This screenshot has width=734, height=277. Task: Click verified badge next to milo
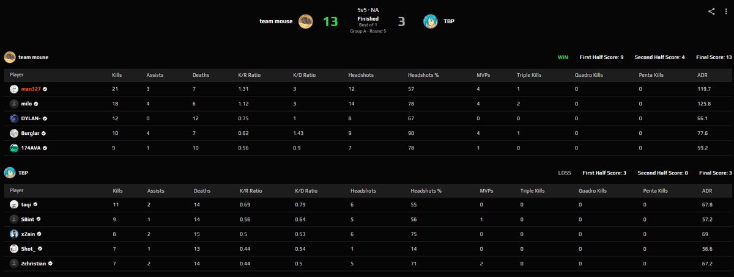pos(36,104)
